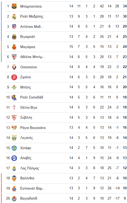
Task: Click the Σεβίλλη team name
Action: tap(26, 118)
